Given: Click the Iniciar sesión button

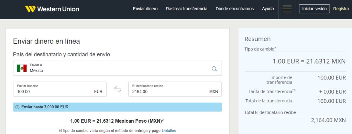Looking at the screenshot, I should coord(314,9).
